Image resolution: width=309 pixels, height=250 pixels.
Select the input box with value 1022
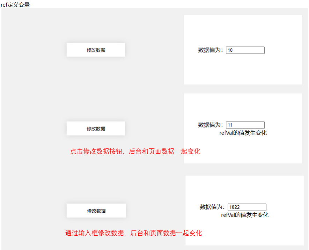click(247, 207)
